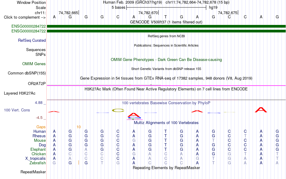Select the Rhesus species row label

39,136
